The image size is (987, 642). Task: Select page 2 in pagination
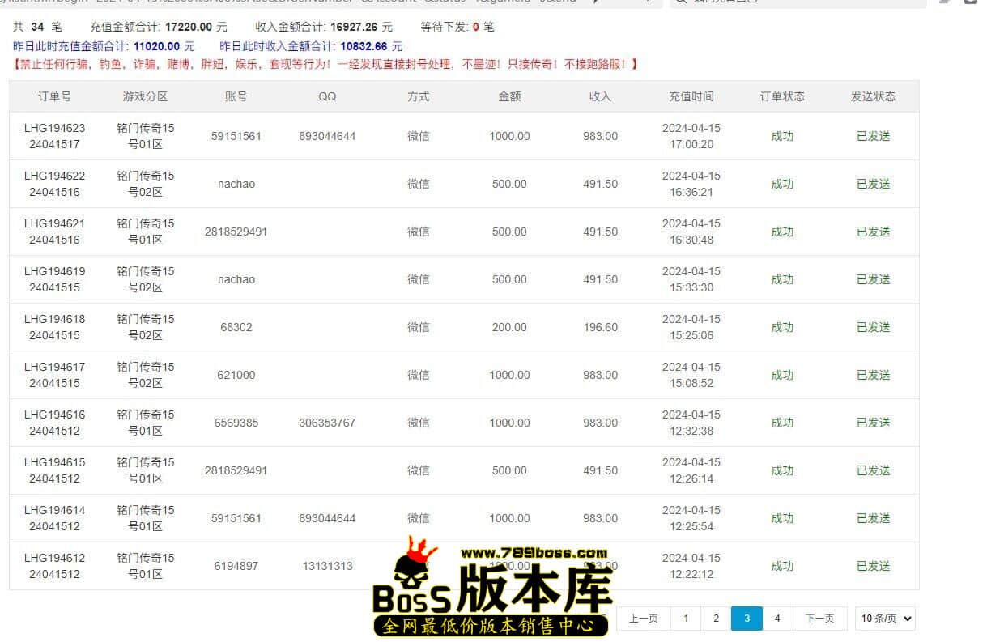[x=716, y=619]
